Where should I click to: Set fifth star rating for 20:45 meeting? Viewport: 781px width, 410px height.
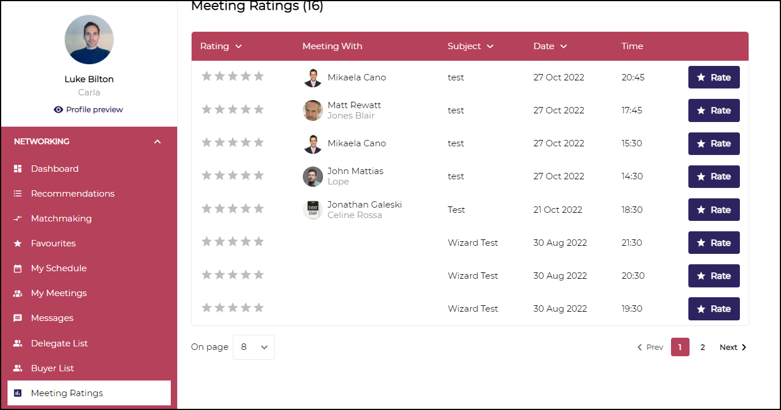(x=259, y=76)
